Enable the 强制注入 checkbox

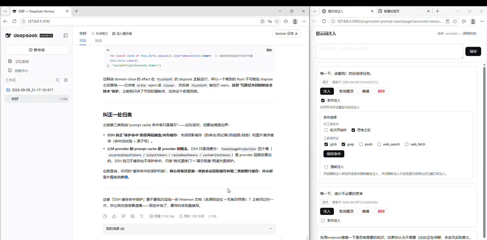pyautogui.click(x=326, y=167)
